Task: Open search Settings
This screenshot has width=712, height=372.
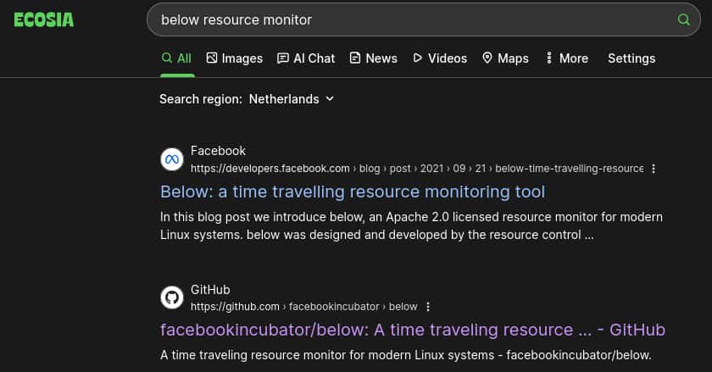Action: (631, 58)
